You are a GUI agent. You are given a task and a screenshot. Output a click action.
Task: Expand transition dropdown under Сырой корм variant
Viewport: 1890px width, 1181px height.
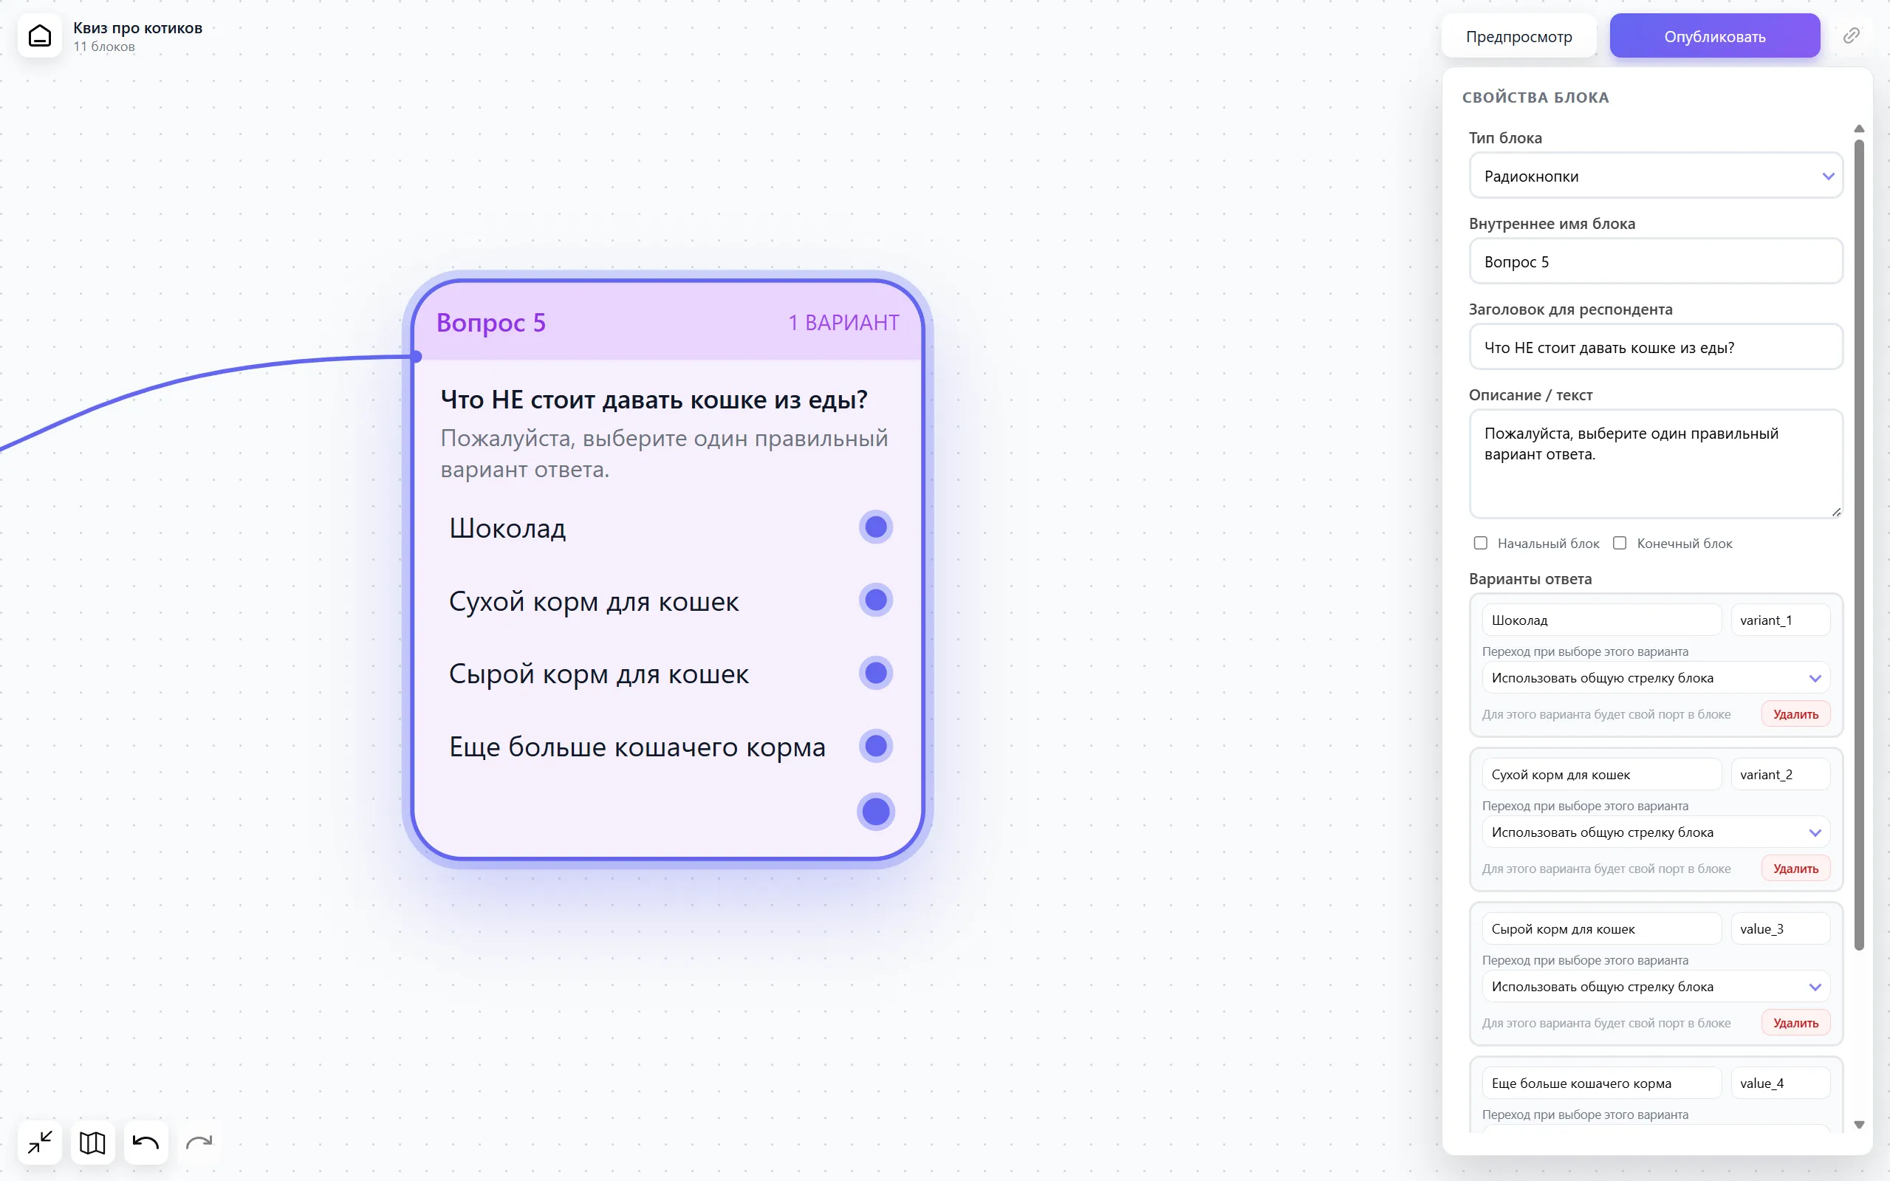point(1656,987)
